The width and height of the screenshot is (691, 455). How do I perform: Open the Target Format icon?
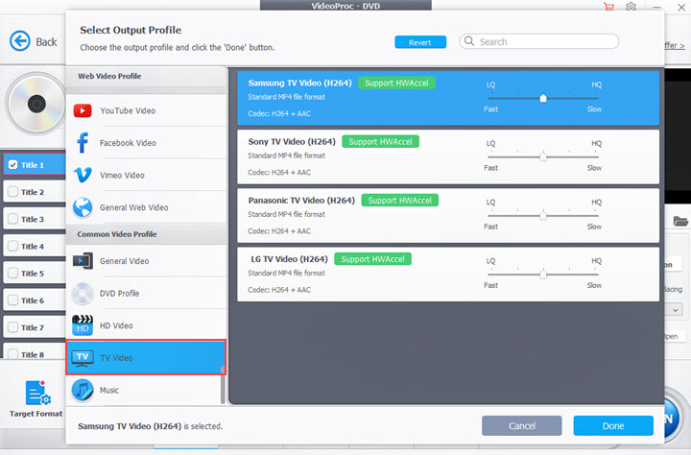coord(37,393)
